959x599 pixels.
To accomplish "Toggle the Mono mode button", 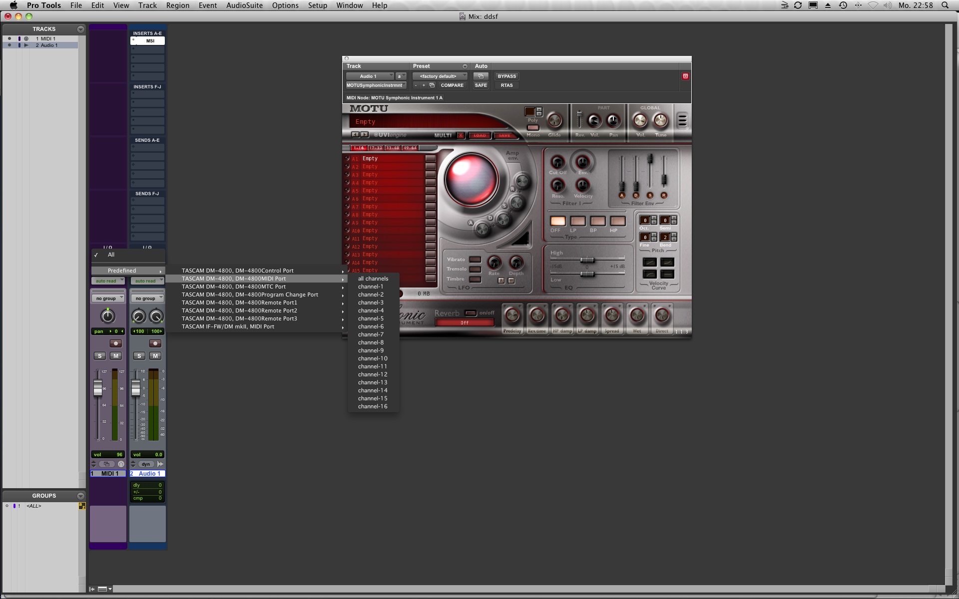I will coord(533,128).
